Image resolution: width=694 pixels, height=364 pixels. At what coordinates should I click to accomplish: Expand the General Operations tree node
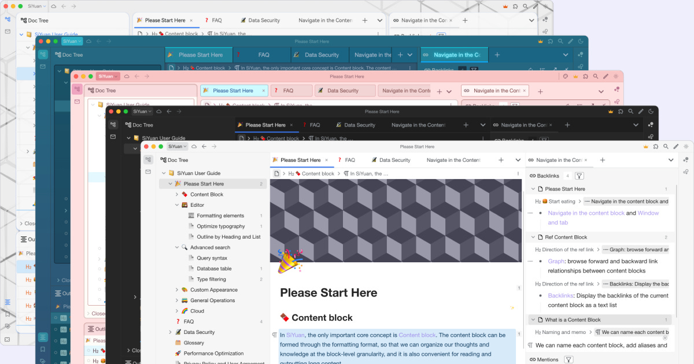point(177,300)
